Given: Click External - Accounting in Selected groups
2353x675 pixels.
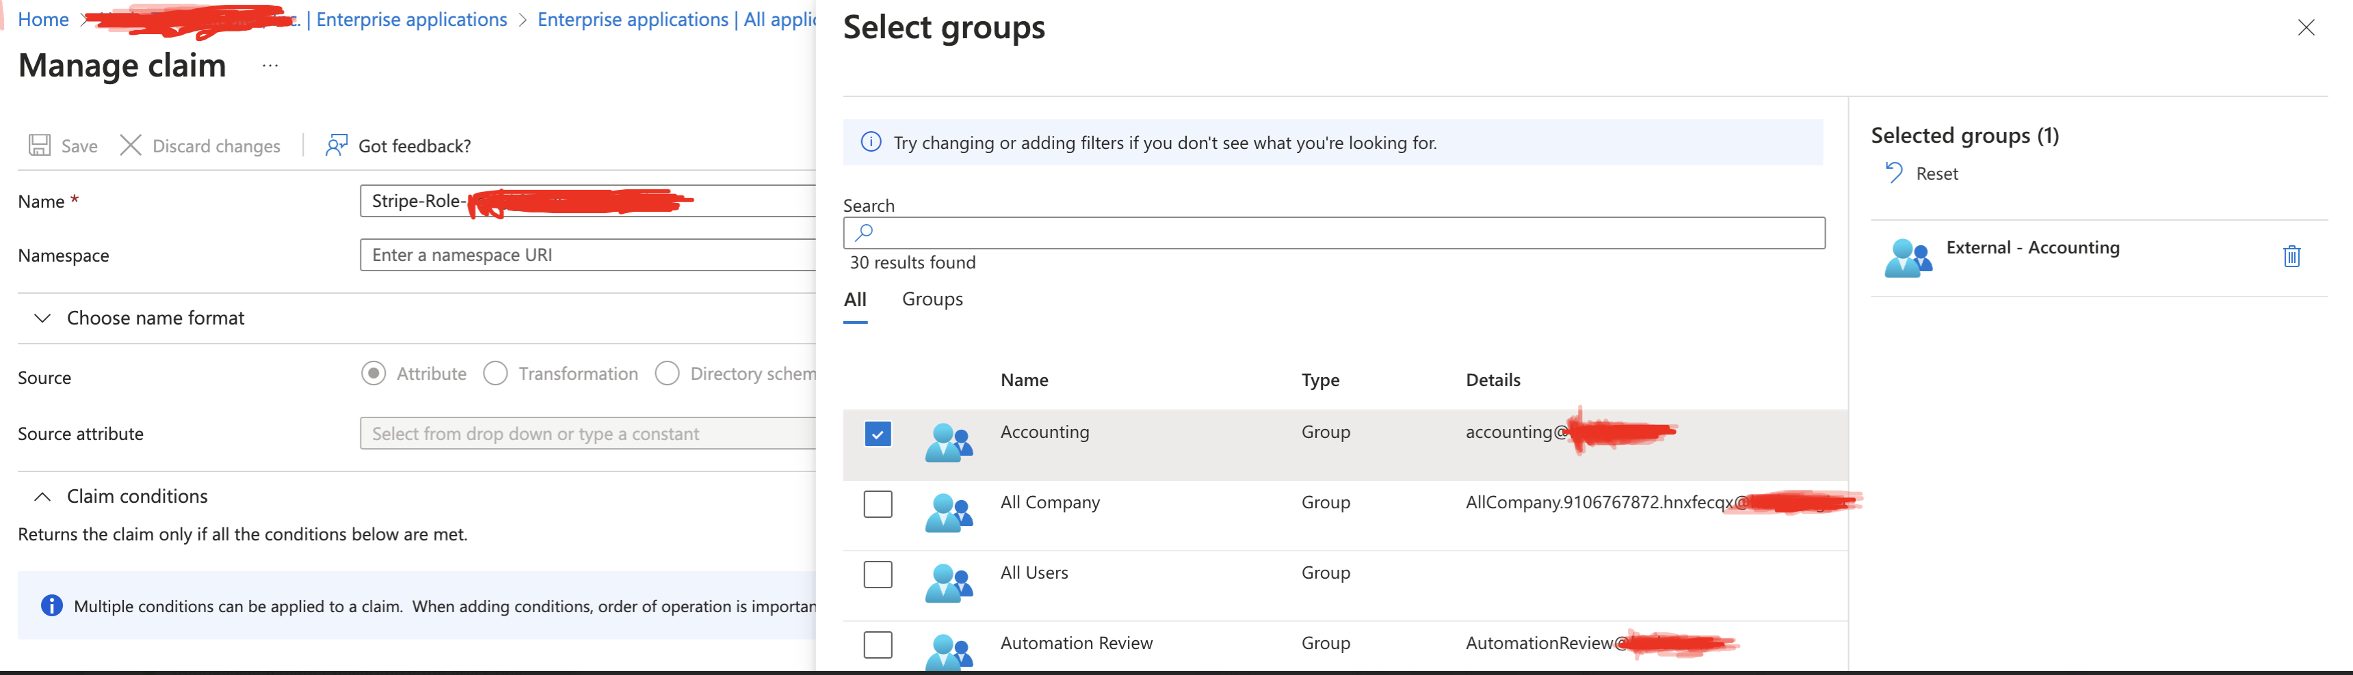Looking at the screenshot, I should (x=2032, y=247).
